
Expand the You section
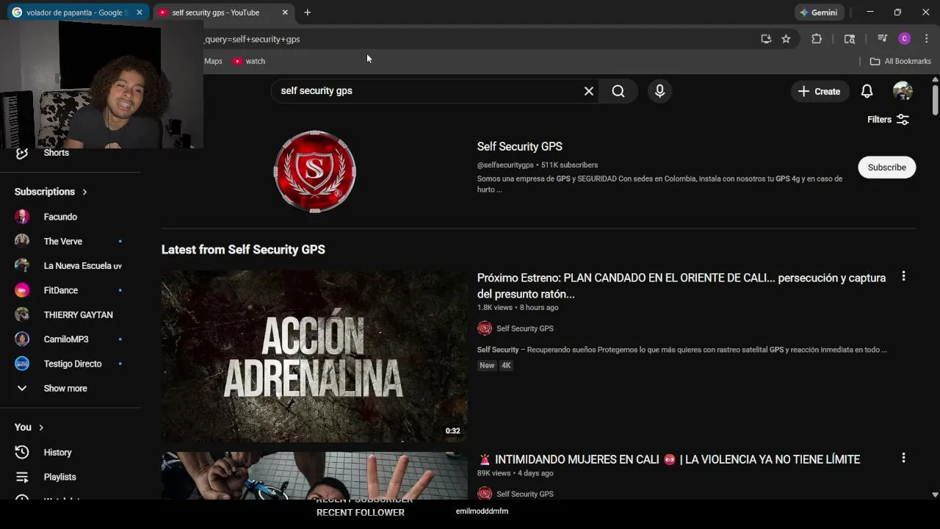coord(29,428)
